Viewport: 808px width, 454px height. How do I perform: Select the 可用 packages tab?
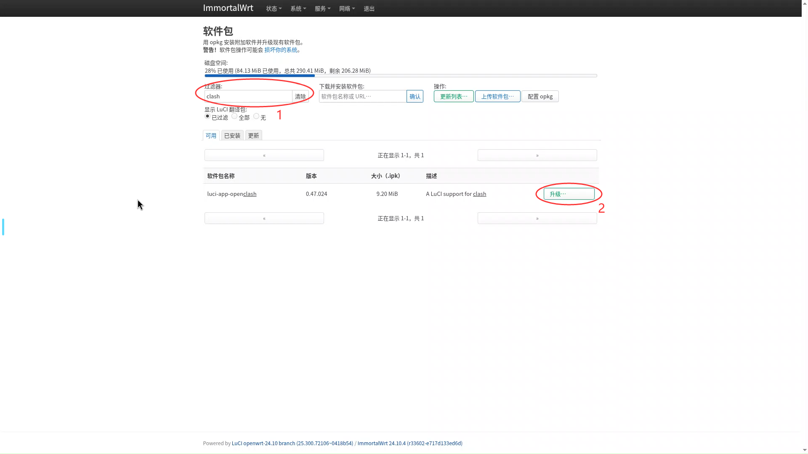click(211, 135)
